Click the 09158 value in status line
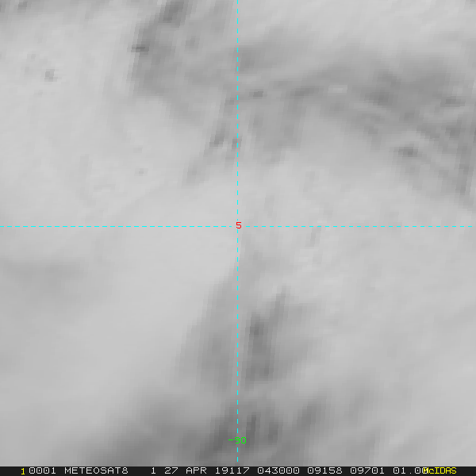Image resolution: width=476 pixels, height=476 pixels. click(324, 470)
